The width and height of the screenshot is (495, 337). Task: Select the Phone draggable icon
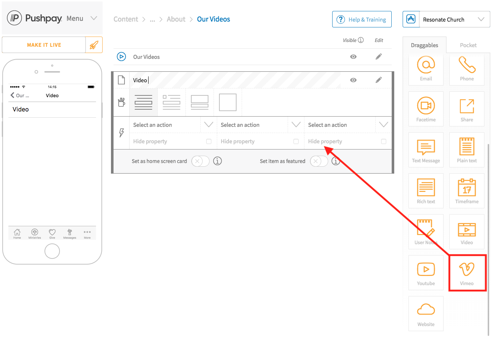[x=467, y=69]
